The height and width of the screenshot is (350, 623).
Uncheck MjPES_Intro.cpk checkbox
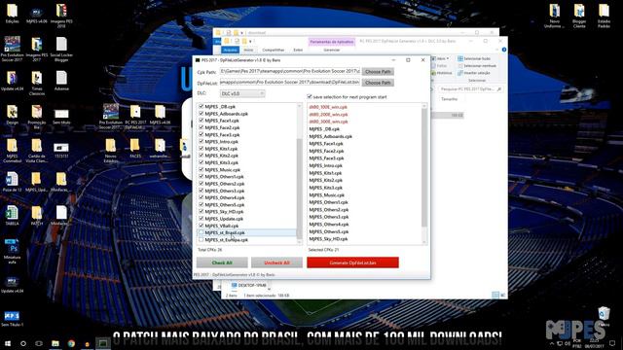point(202,141)
